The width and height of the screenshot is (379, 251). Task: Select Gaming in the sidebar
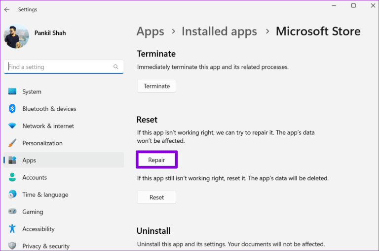pos(33,212)
